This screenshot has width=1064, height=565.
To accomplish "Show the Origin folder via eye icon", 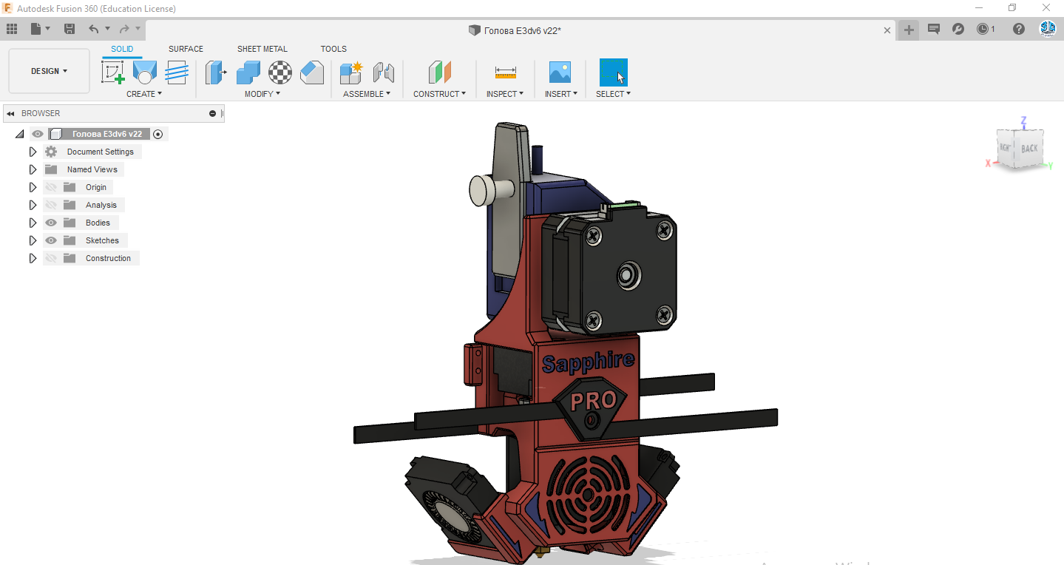I will [51, 187].
